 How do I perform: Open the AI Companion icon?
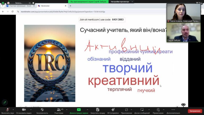[113, 110]
